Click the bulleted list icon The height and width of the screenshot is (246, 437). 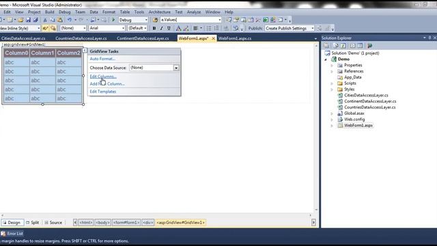pyautogui.click(x=209, y=28)
